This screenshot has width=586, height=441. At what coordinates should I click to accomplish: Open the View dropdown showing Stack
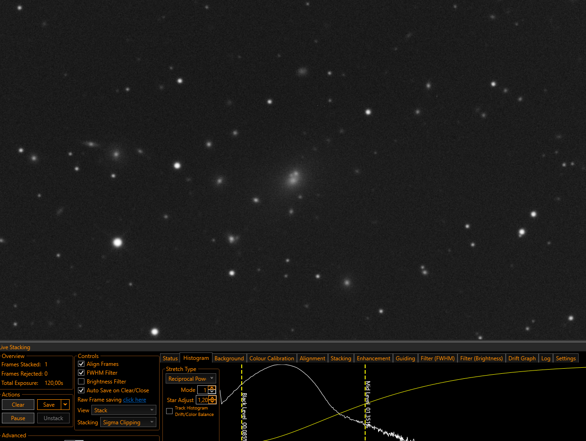123,410
